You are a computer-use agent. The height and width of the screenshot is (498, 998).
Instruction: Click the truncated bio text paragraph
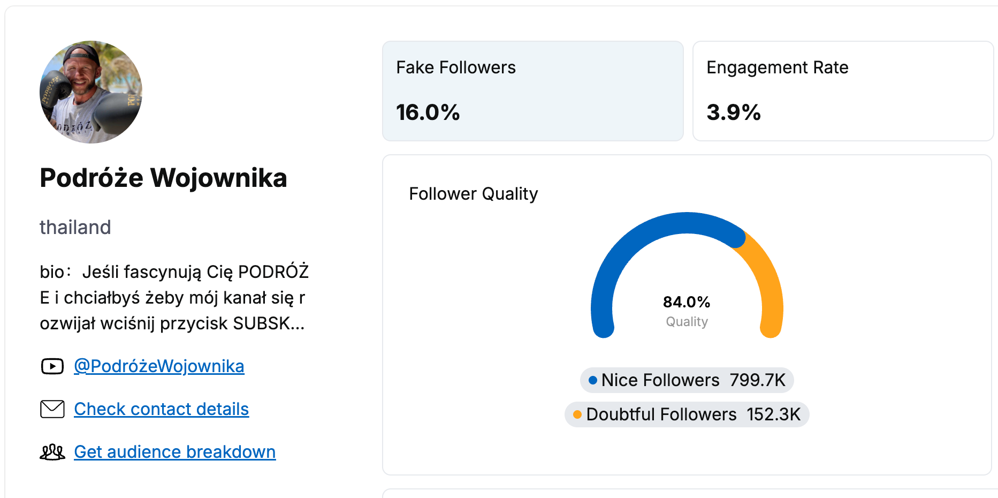[174, 298]
